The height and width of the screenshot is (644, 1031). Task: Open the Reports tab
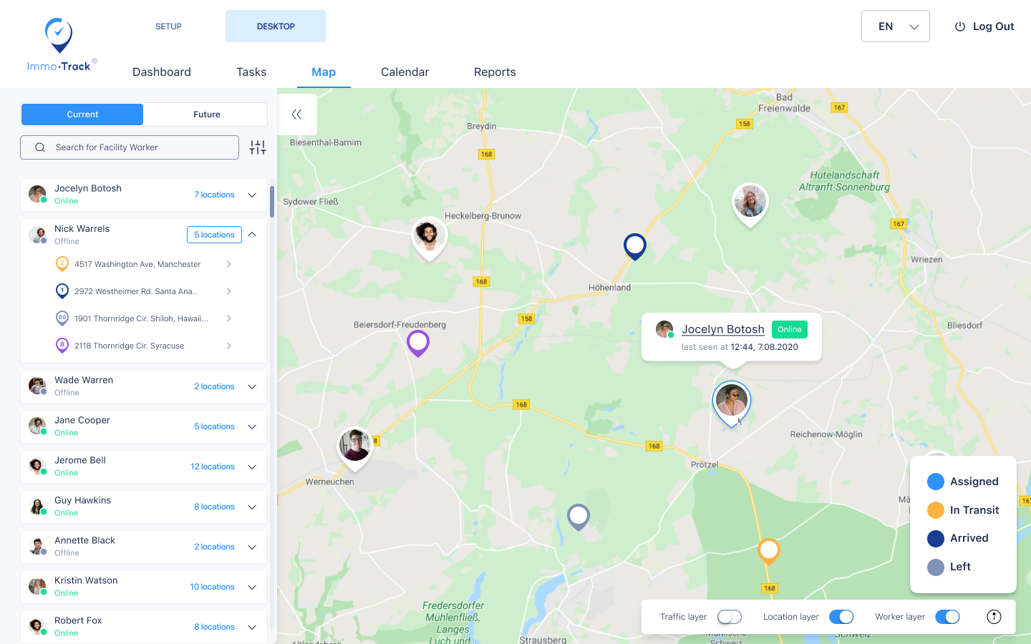tap(495, 72)
